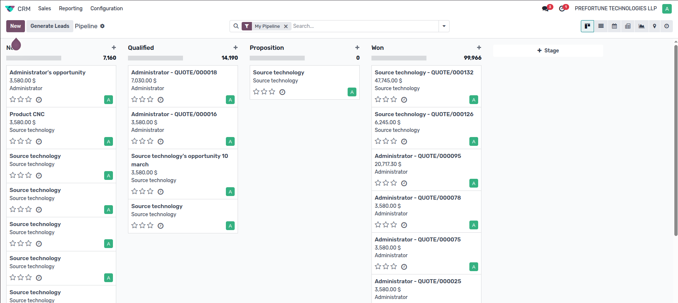Set first star on QUOTE/000016 card
The image size is (678, 303).
(135, 141)
